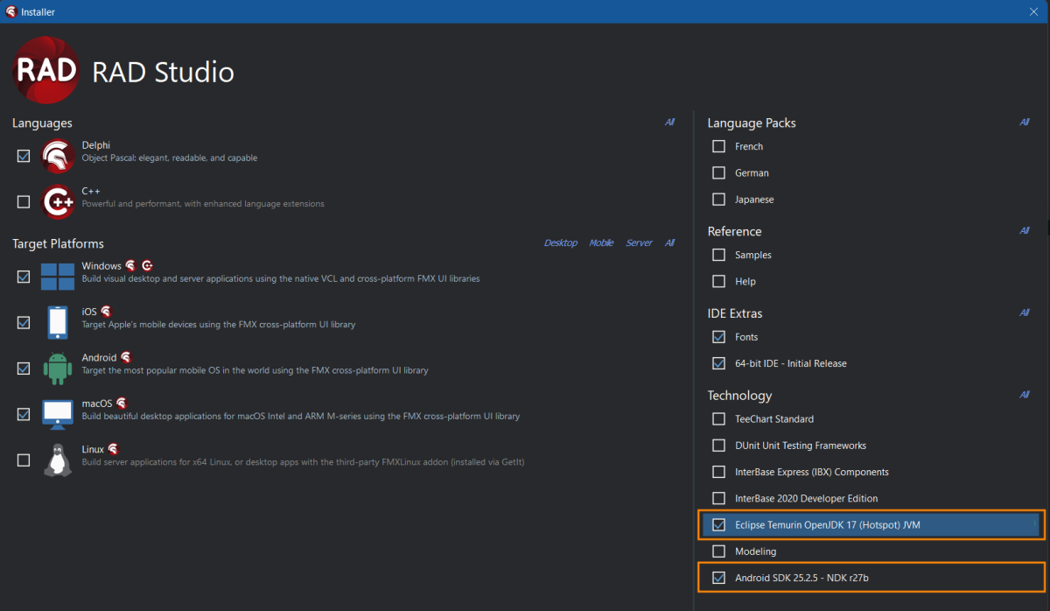1050x611 pixels.
Task: Enable the C++ language checkbox
Action: (x=24, y=202)
